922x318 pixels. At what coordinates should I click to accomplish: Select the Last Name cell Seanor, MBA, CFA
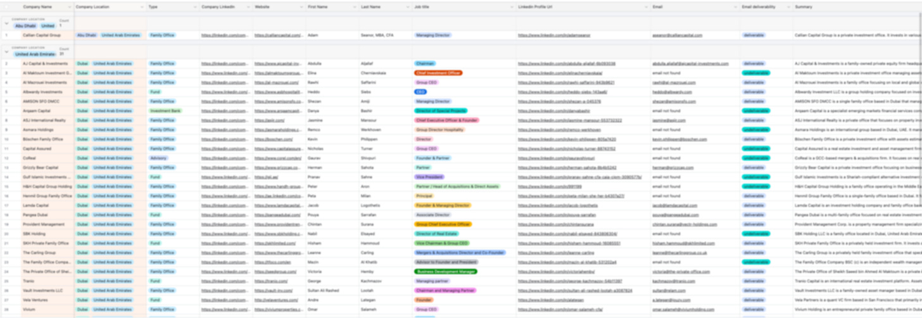click(385, 35)
